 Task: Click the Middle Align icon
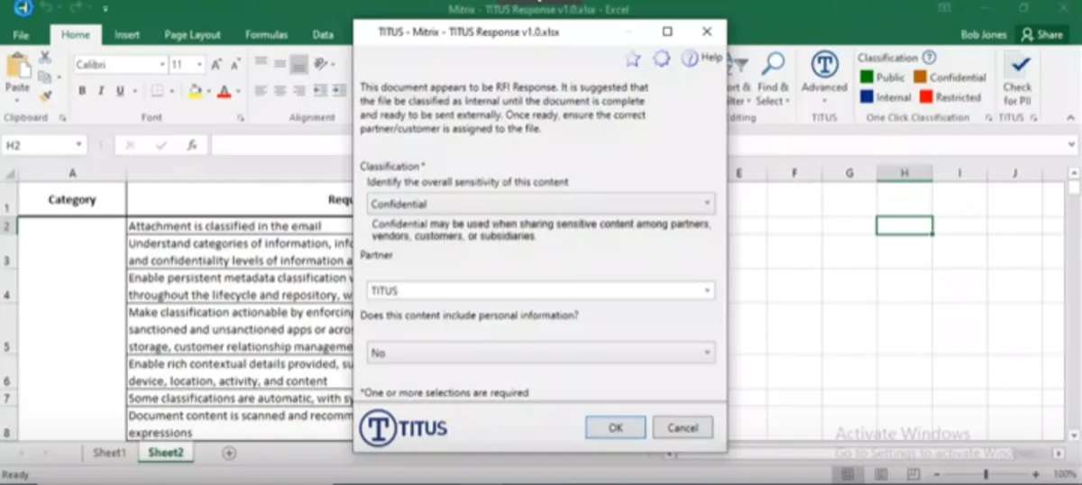pyautogui.click(x=280, y=63)
